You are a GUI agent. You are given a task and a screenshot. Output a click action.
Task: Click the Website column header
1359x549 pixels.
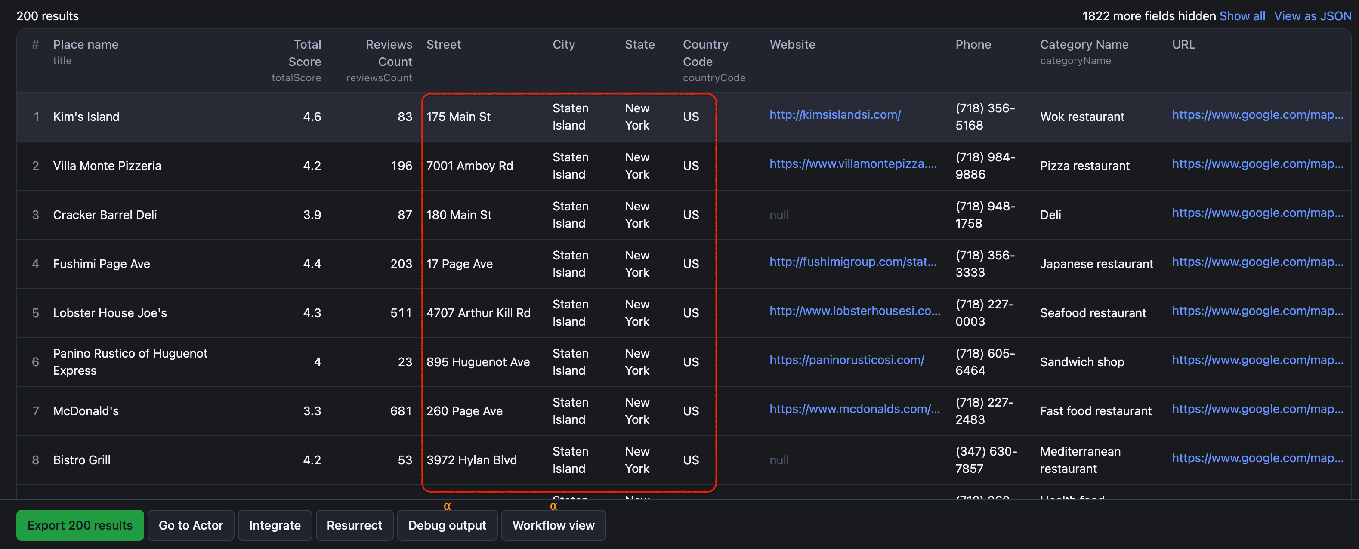point(792,44)
